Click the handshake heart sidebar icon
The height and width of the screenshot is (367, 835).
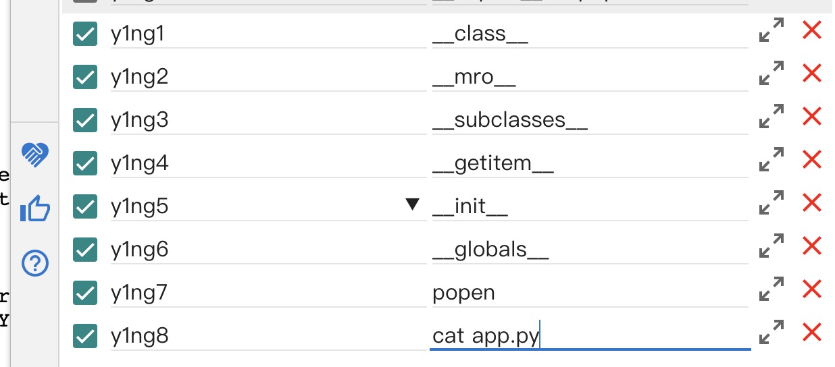click(35, 154)
